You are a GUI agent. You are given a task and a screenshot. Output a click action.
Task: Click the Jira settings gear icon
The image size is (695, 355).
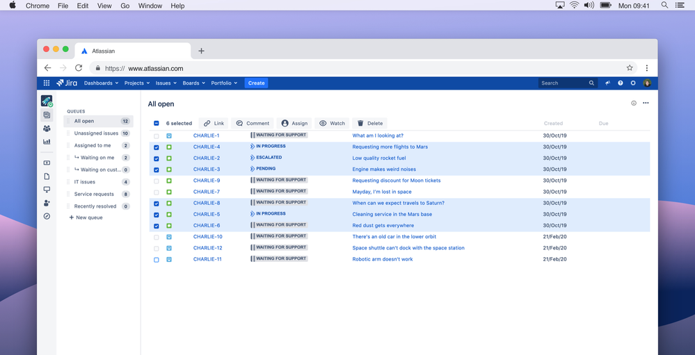pos(633,83)
